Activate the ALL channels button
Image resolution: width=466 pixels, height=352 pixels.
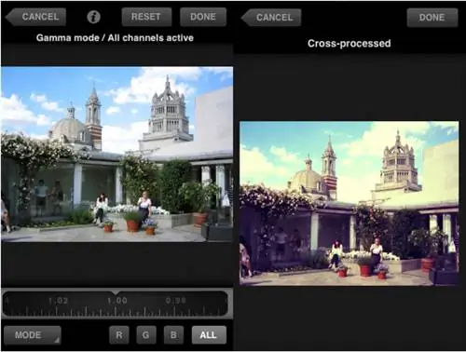pos(209,335)
